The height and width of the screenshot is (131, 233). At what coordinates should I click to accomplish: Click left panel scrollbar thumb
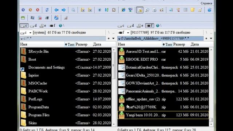pyautogui.click(x=114, y=65)
